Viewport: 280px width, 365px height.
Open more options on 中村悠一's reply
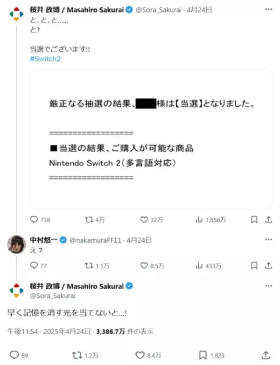[268, 240]
